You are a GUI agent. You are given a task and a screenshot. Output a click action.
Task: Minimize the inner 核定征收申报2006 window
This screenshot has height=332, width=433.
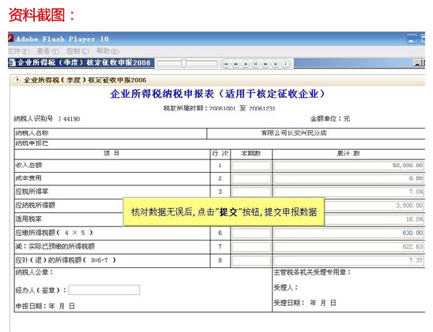point(416,63)
